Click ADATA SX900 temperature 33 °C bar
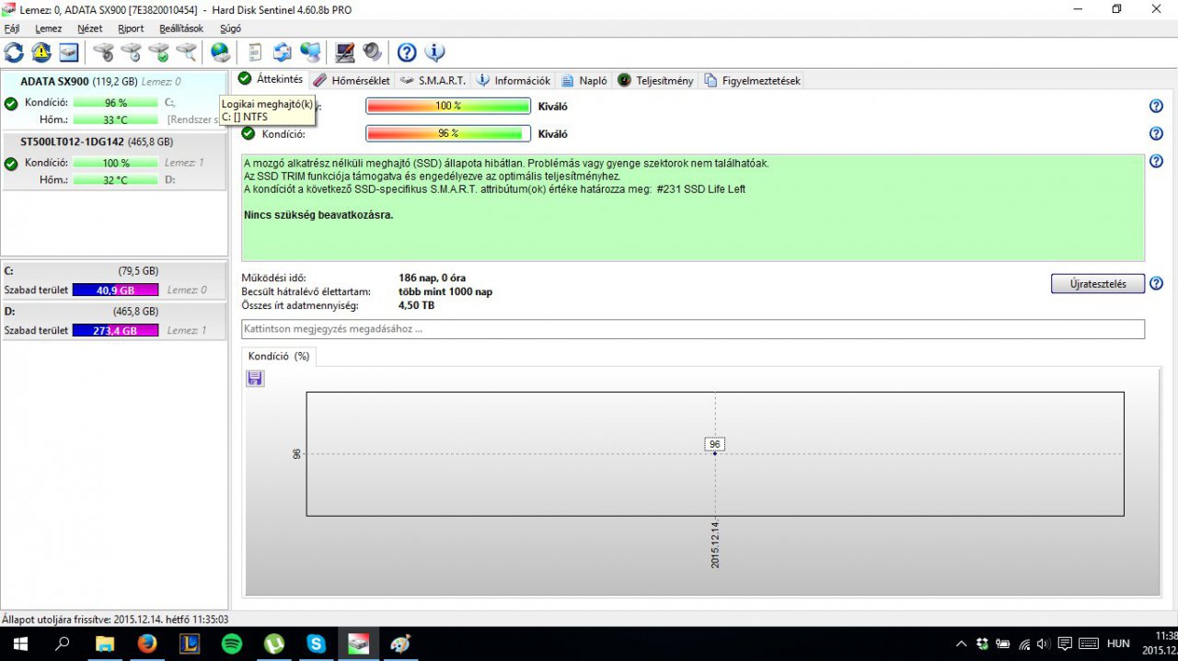Image resolution: width=1178 pixels, height=661 pixels. [x=115, y=120]
